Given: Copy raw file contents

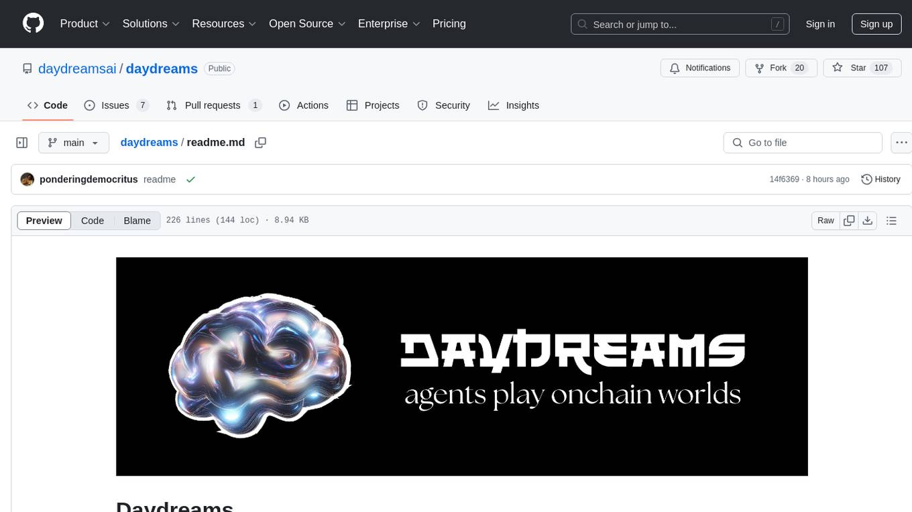Looking at the screenshot, I should [849, 220].
